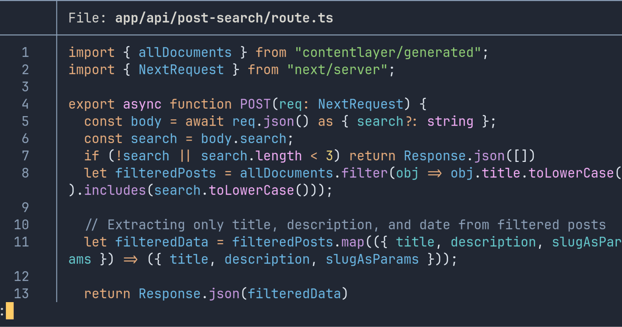Click line number 13 in the gutter

[21, 293]
